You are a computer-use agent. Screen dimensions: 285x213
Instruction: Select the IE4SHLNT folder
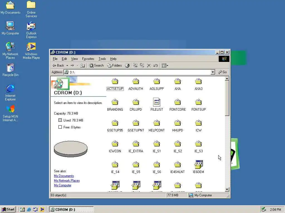[178, 168]
